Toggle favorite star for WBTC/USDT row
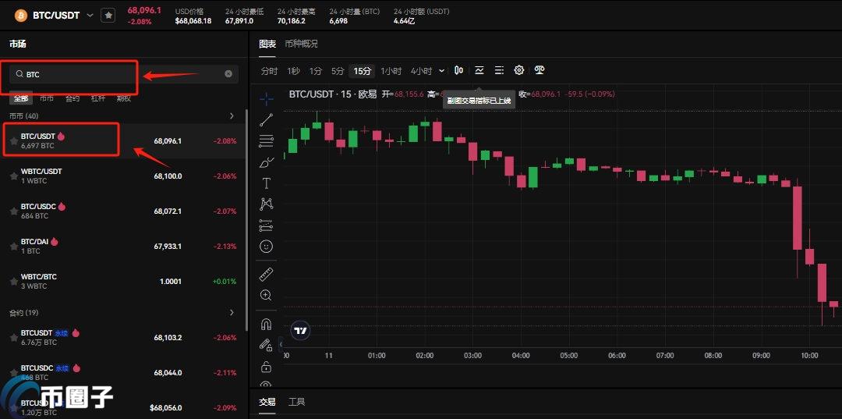Image resolution: width=842 pixels, height=419 pixels. 13,176
